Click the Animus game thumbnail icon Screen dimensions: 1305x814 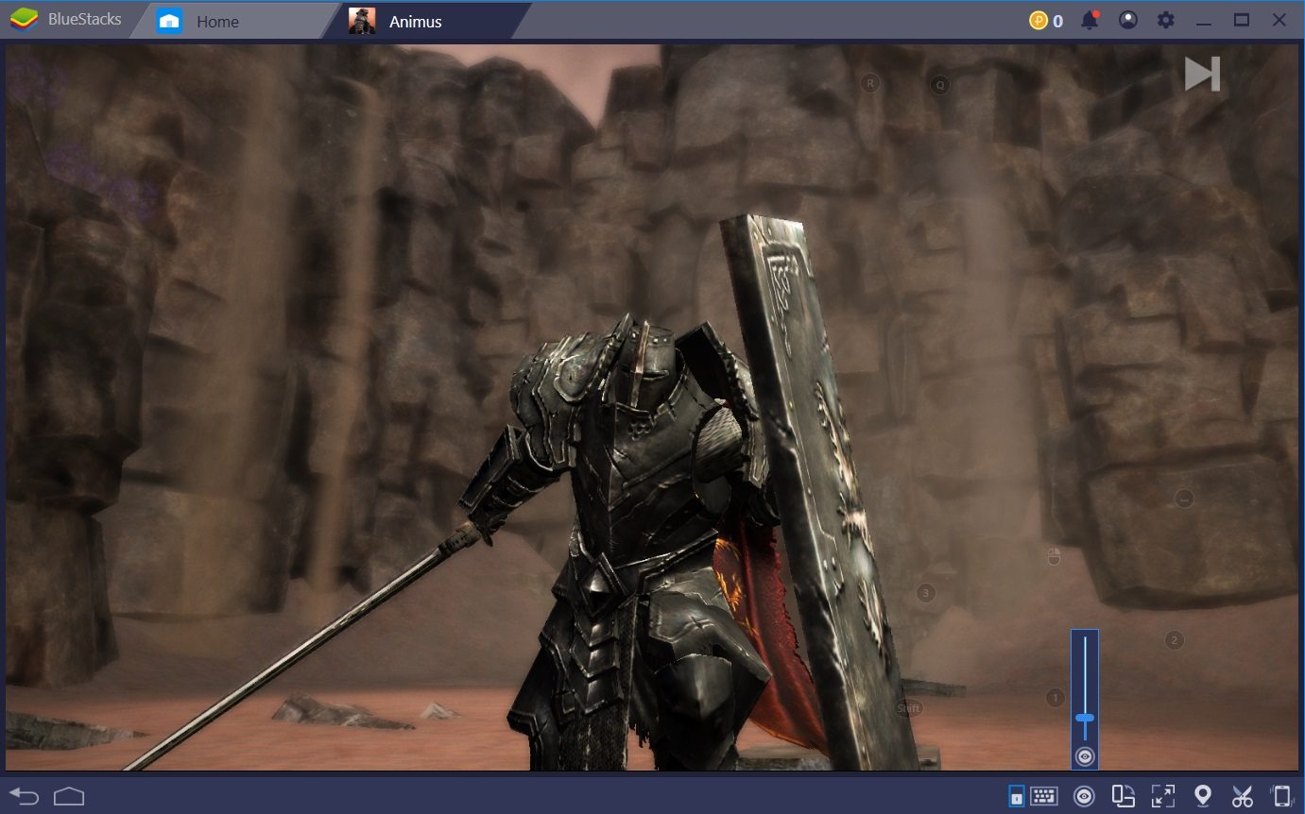pyautogui.click(x=362, y=21)
